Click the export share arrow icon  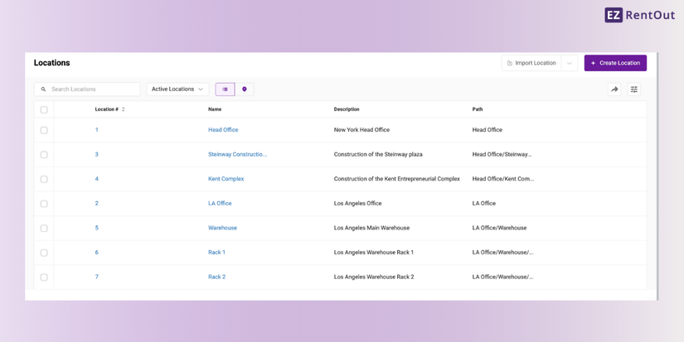tap(614, 89)
